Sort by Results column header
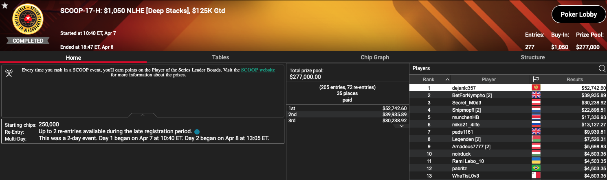Screen dimensions: 607x180 coord(574,80)
